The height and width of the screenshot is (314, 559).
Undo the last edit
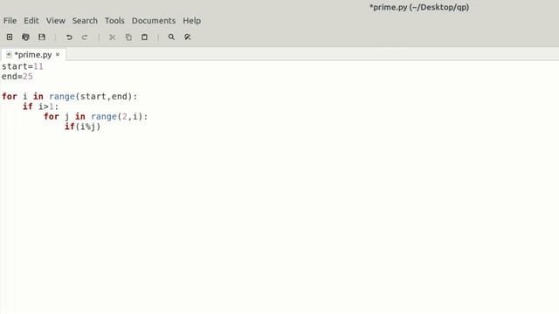point(69,37)
